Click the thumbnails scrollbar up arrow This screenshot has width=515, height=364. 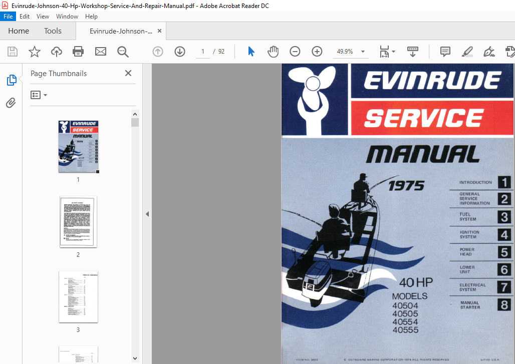click(x=135, y=114)
